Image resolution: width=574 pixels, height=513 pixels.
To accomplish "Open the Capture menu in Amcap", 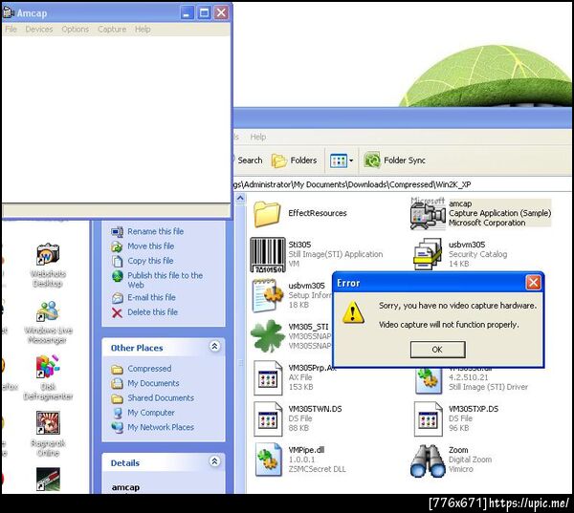I will pos(112,30).
